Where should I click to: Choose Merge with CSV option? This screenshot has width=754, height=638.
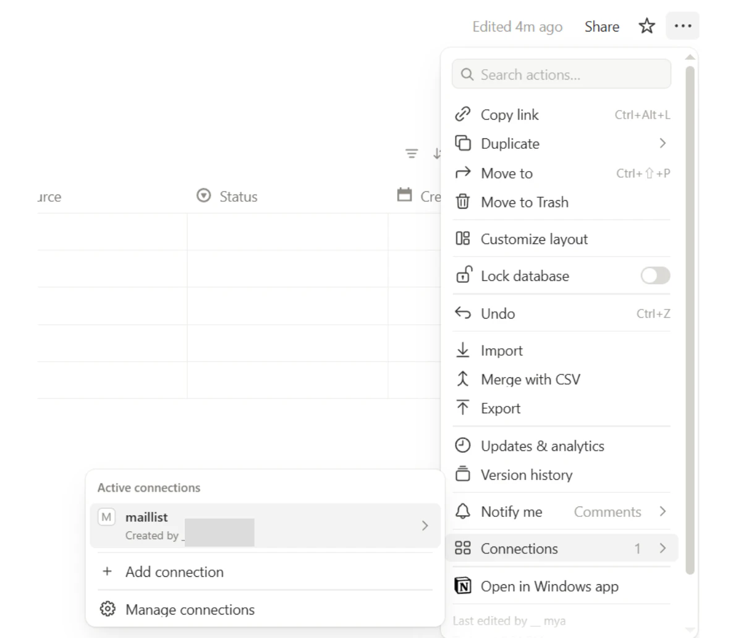pyautogui.click(x=562, y=379)
